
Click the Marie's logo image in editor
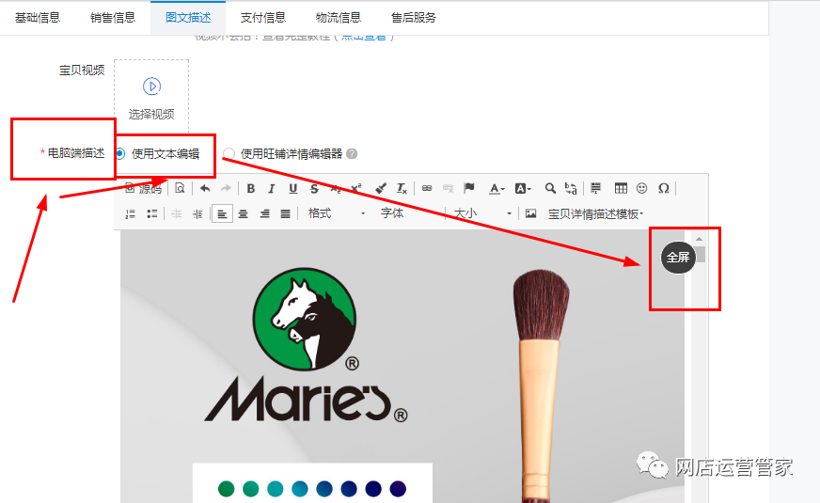pos(306,345)
